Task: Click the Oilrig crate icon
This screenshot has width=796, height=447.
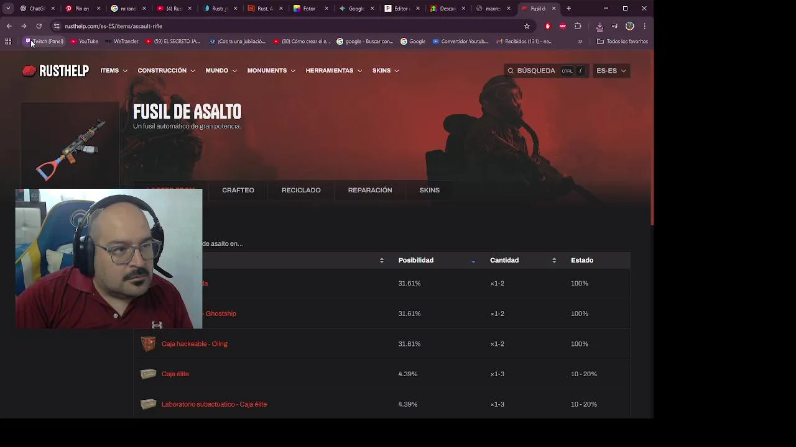Action: click(x=148, y=344)
